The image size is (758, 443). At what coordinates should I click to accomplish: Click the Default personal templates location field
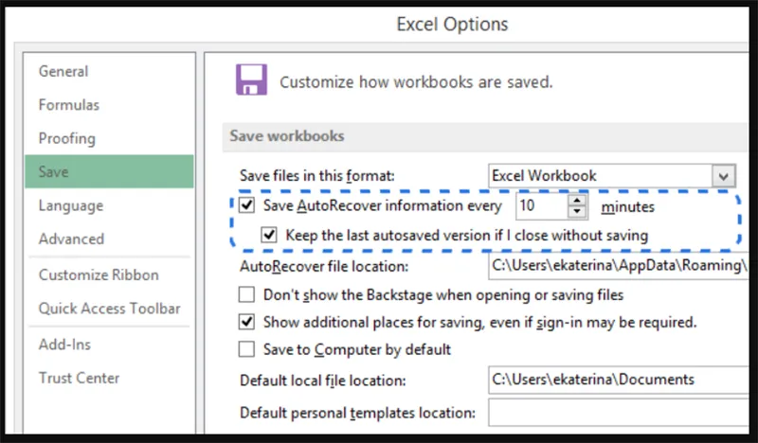tap(619, 413)
